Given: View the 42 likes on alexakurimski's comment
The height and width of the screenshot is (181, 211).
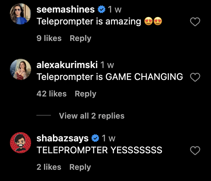Looking at the screenshot, I should 52,93.
